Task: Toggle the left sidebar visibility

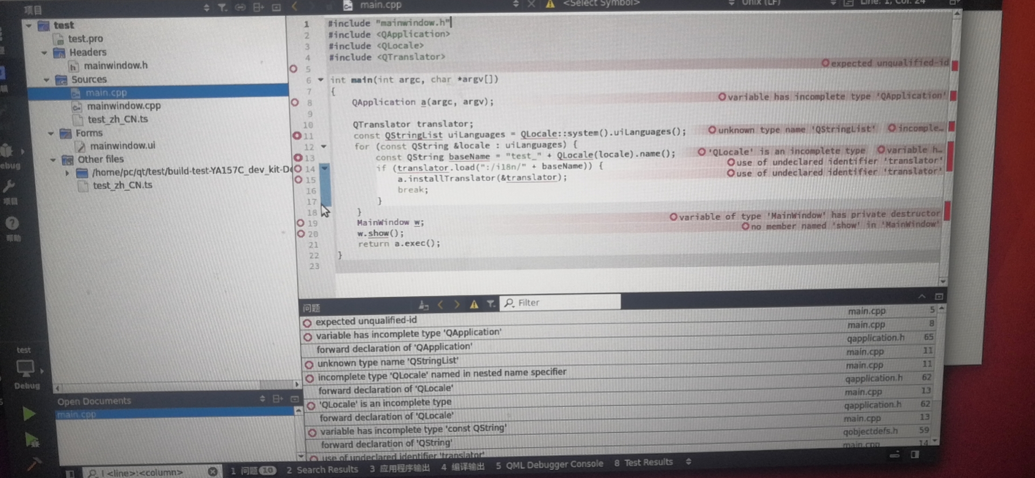Action: coord(70,474)
